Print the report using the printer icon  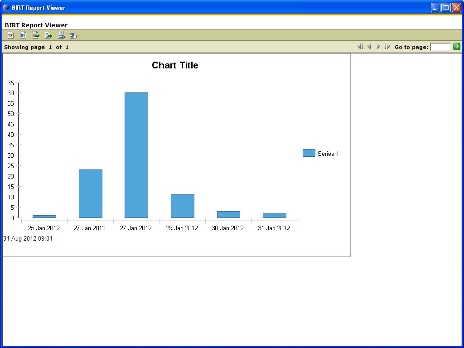[x=61, y=35]
